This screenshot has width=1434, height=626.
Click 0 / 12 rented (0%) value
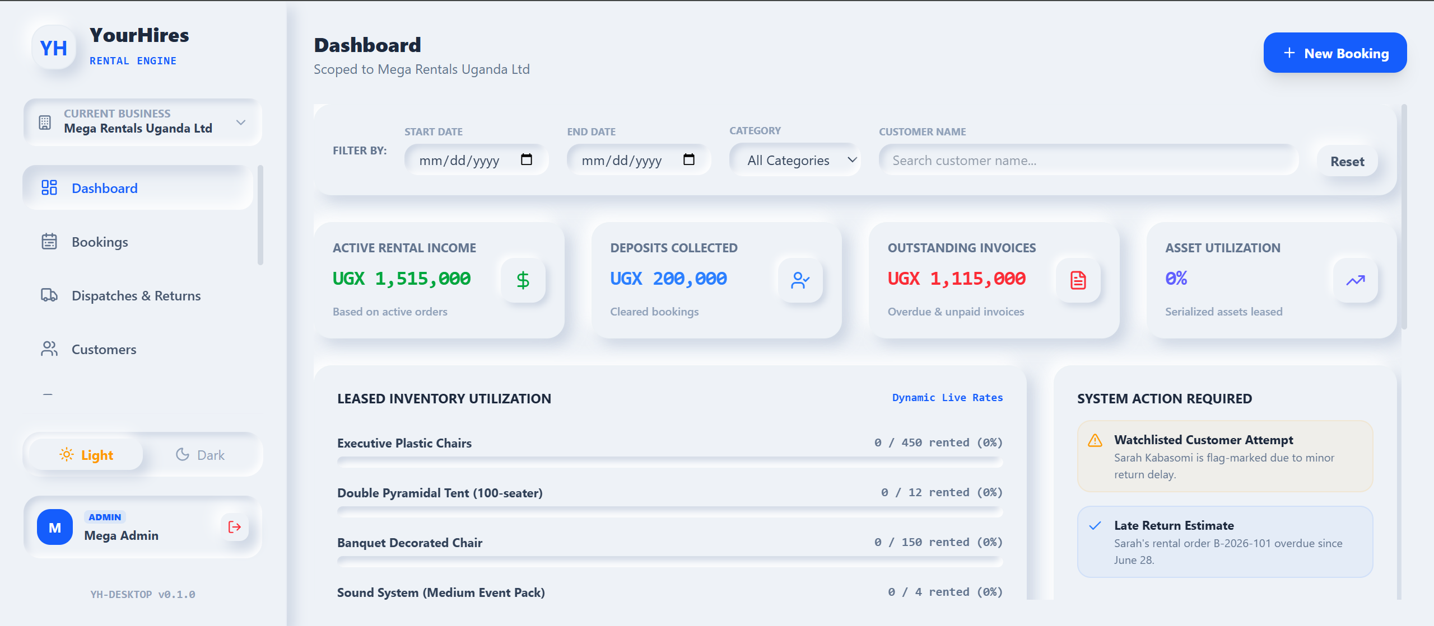click(942, 492)
